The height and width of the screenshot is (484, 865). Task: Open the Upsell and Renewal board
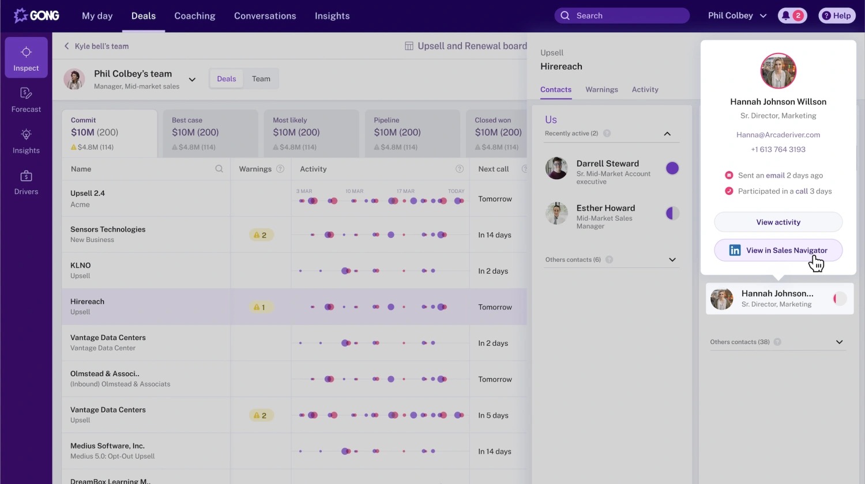466,46
